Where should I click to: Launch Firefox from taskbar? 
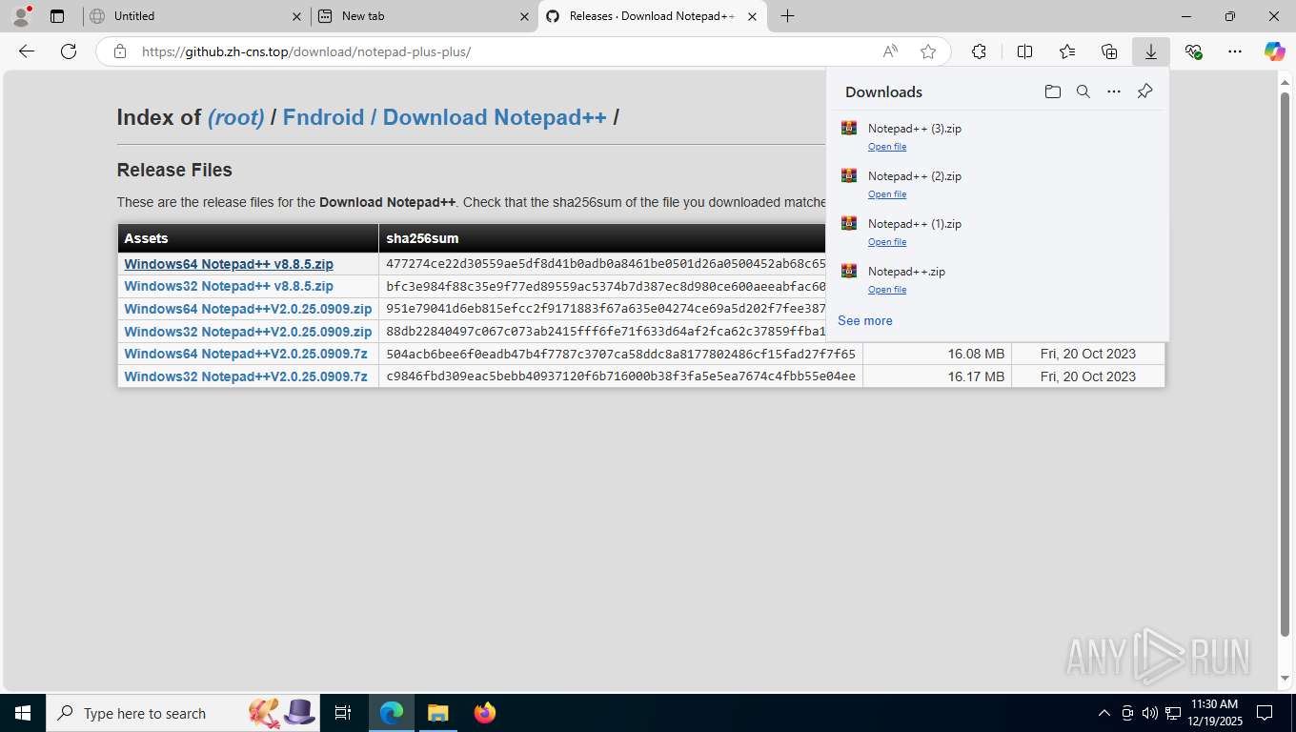(x=485, y=713)
